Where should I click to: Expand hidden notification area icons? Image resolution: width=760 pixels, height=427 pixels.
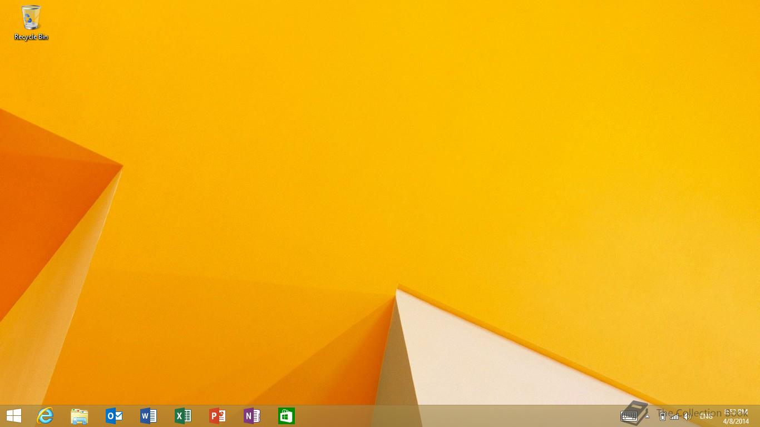click(x=647, y=416)
